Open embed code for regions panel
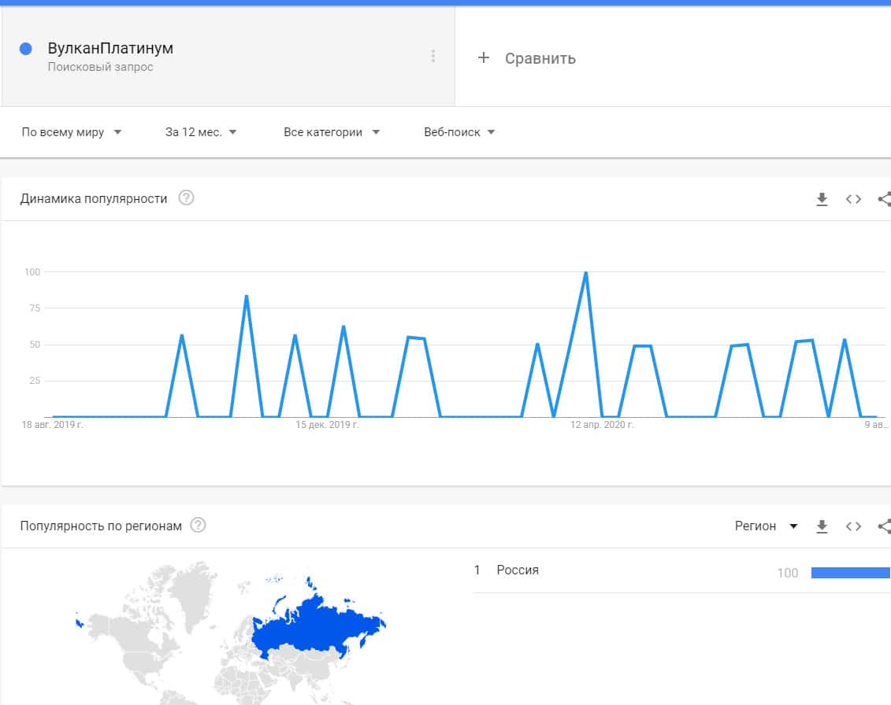Image resolution: width=891 pixels, height=705 pixels. (x=853, y=526)
